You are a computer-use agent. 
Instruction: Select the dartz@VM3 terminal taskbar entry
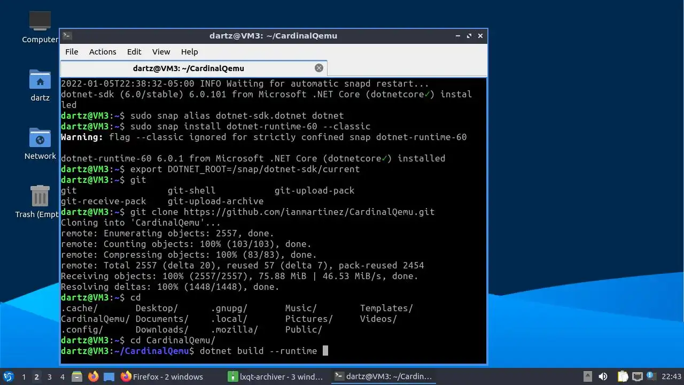pyautogui.click(x=384, y=376)
